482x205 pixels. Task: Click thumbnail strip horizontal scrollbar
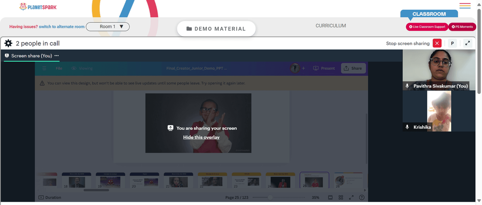click(96, 190)
